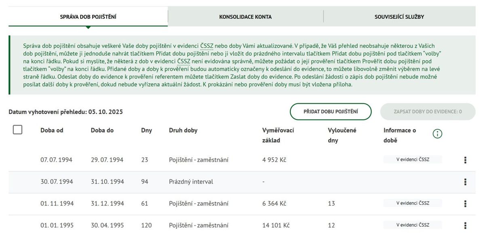
Task: Select the Prázdný interval row entry
Action: (191, 182)
